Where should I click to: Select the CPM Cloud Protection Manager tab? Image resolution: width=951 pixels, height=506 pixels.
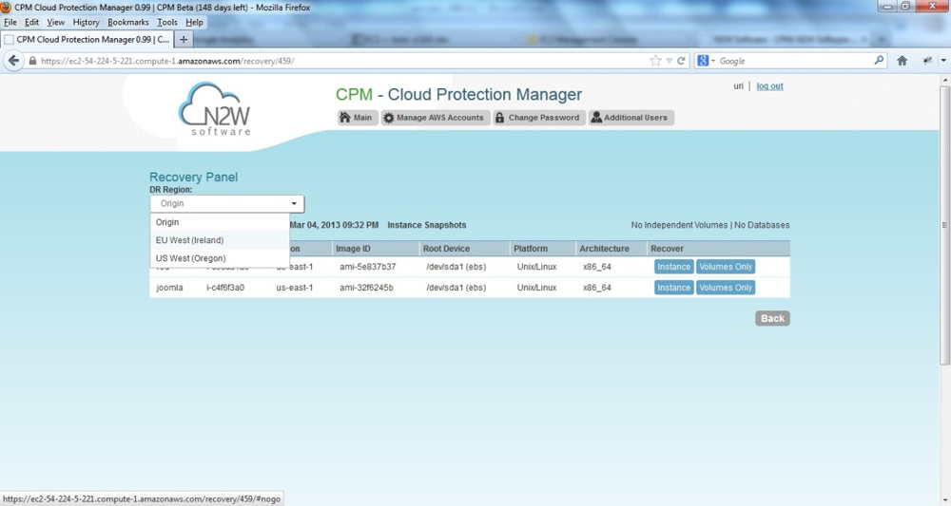point(87,39)
